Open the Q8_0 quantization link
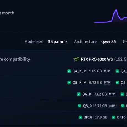 (x=87, y=106)
